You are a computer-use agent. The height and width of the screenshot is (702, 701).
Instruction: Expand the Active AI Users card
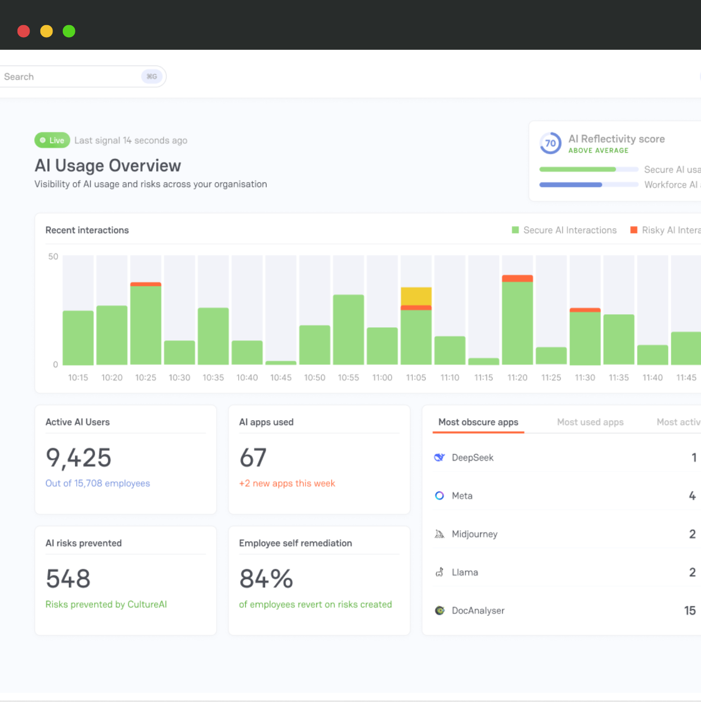click(x=126, y=459)
